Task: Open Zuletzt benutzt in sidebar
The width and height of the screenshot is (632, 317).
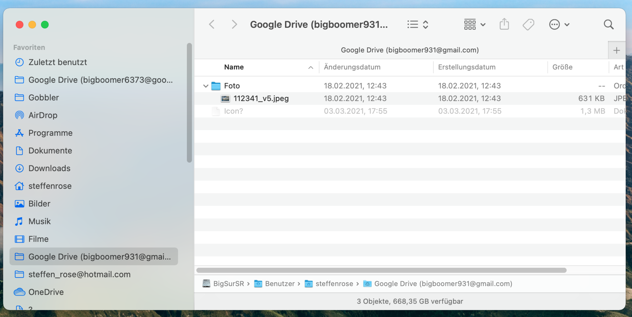Action: 58,62
